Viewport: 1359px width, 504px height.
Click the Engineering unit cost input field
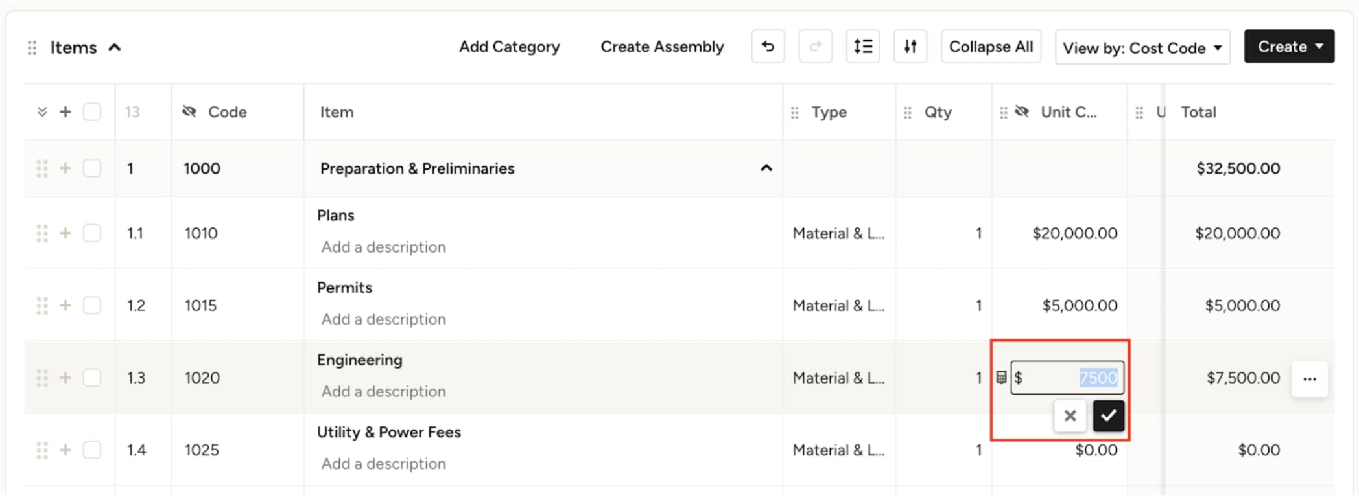1067,378
